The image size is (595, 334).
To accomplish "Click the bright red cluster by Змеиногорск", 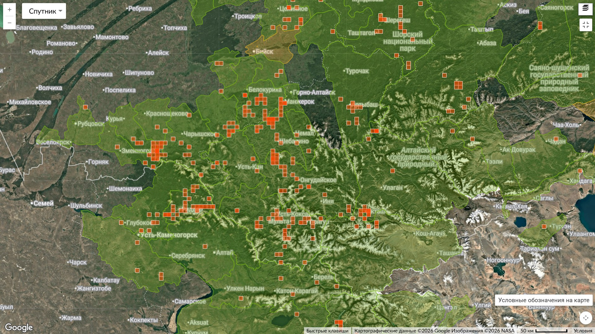I will click(x=156, y=151).
